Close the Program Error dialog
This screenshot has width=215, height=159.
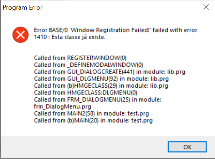[x=206, y=7]
